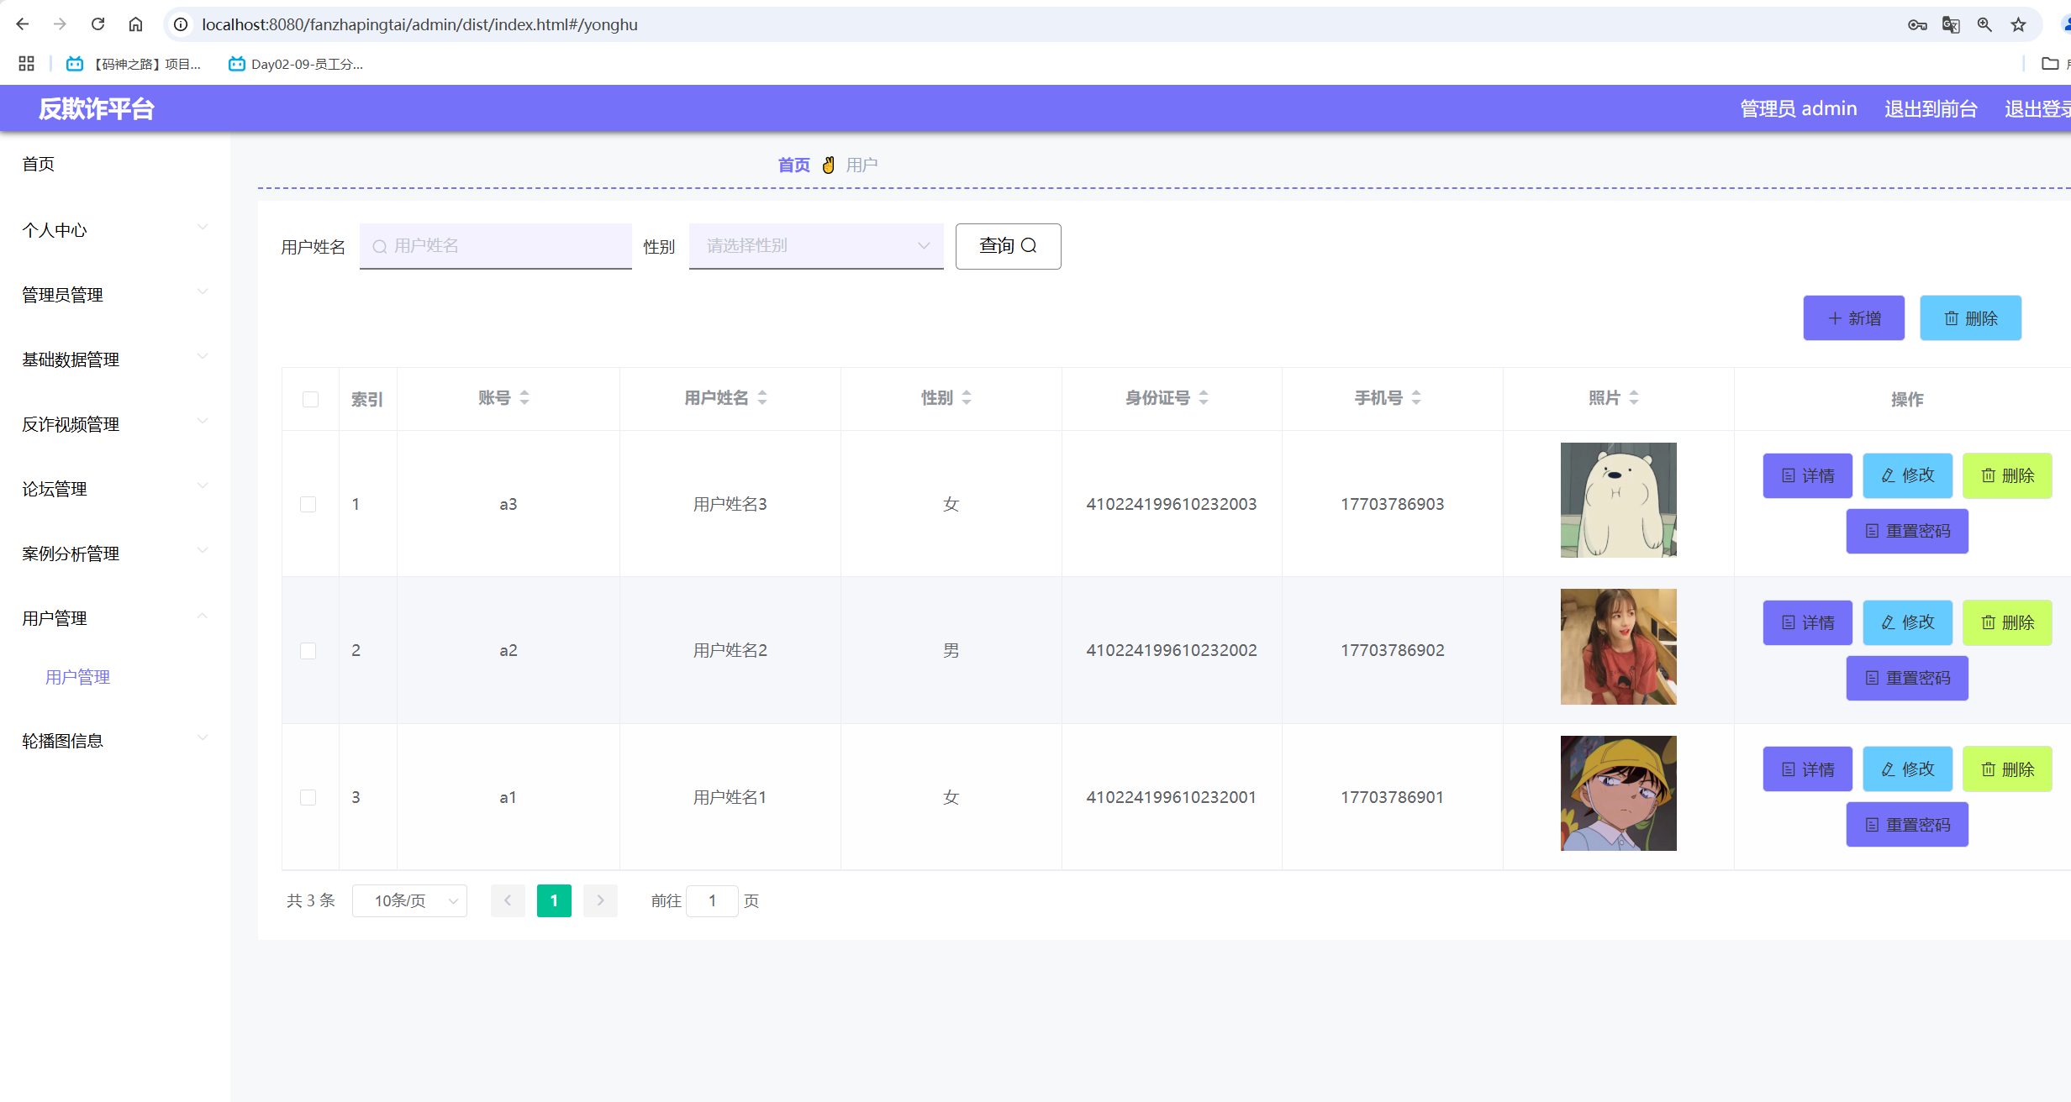Image resolution: width=2071 pixels, height=1102 pixels.
Task: Click the 新增 add button
Action: pyautogui.click(x=1853, y=317)
